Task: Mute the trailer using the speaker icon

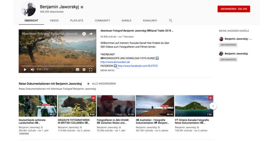Action: point(32,70)
